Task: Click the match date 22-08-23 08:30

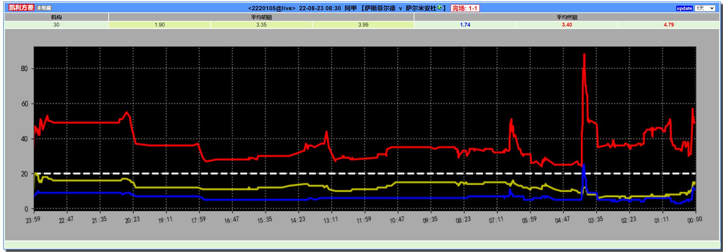Action: tap(320, 8)
